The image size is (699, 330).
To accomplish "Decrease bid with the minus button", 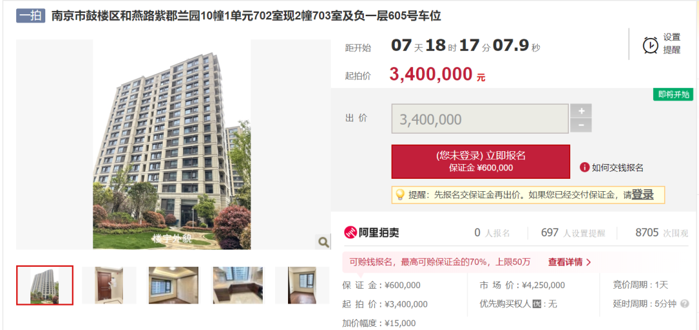I will tap(581, 125).
